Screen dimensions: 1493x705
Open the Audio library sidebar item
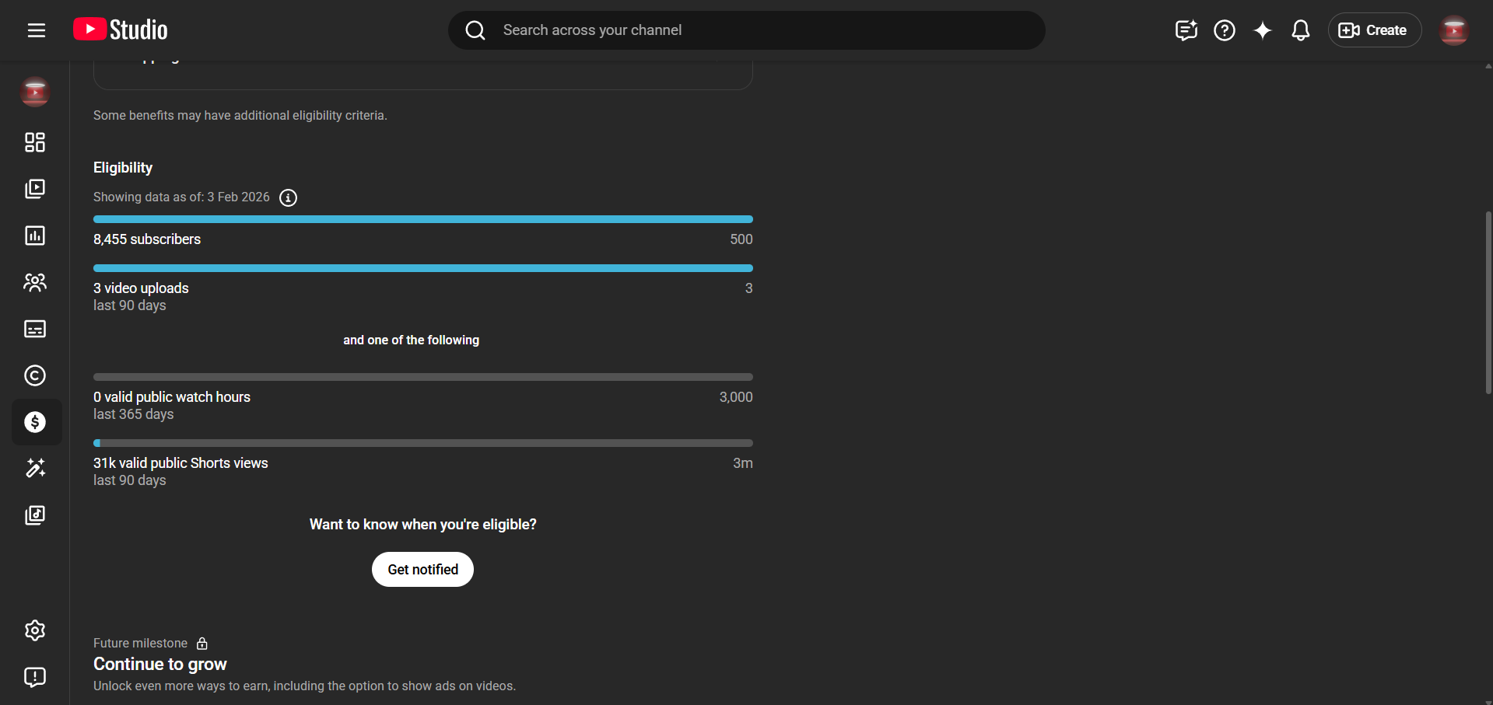click(x=35, y=515)
